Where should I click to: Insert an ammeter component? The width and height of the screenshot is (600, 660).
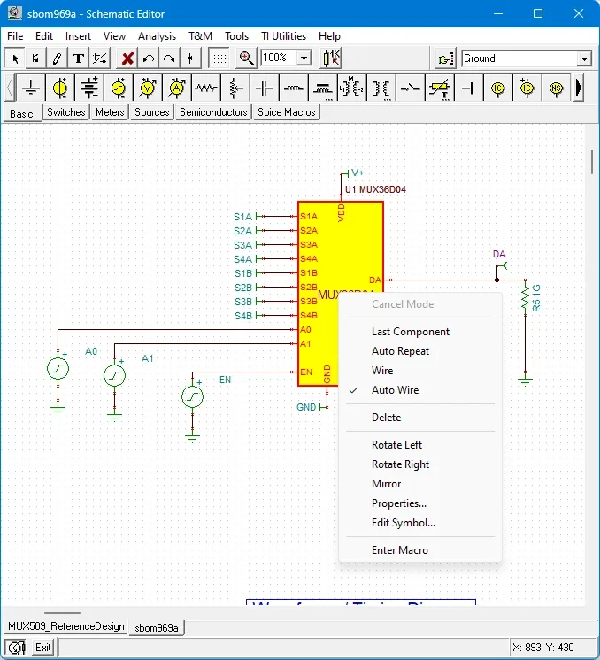[x=177, y=88]
